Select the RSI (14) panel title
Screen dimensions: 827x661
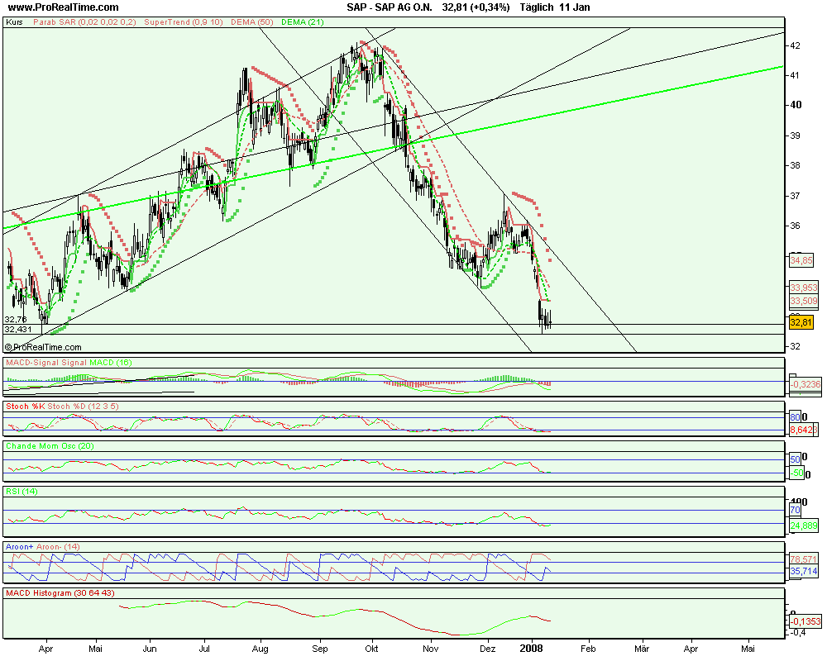click(x=22, y=492)
